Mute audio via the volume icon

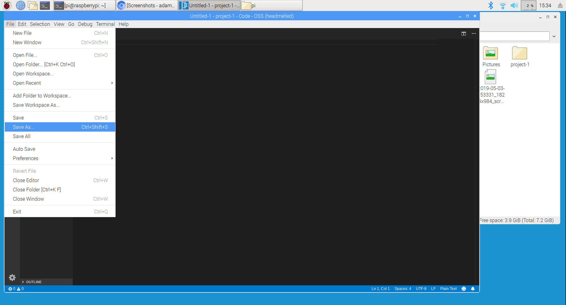[514, 5]
